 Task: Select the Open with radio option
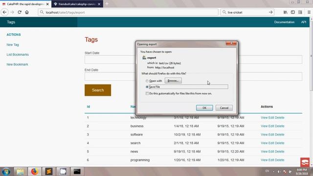click(147, 81)
